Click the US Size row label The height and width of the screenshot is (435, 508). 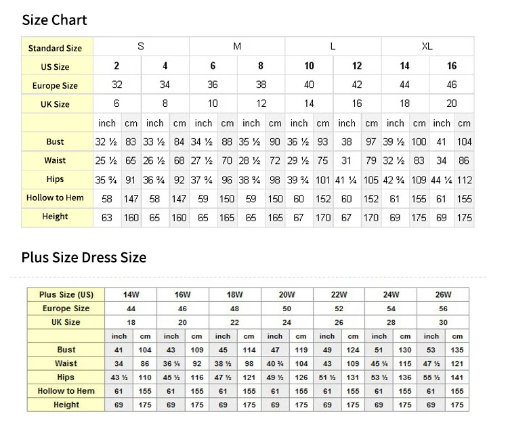[56, 67]
